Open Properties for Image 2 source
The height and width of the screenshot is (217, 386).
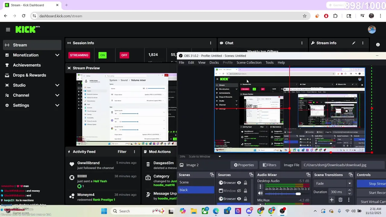(x=244, y=165)
